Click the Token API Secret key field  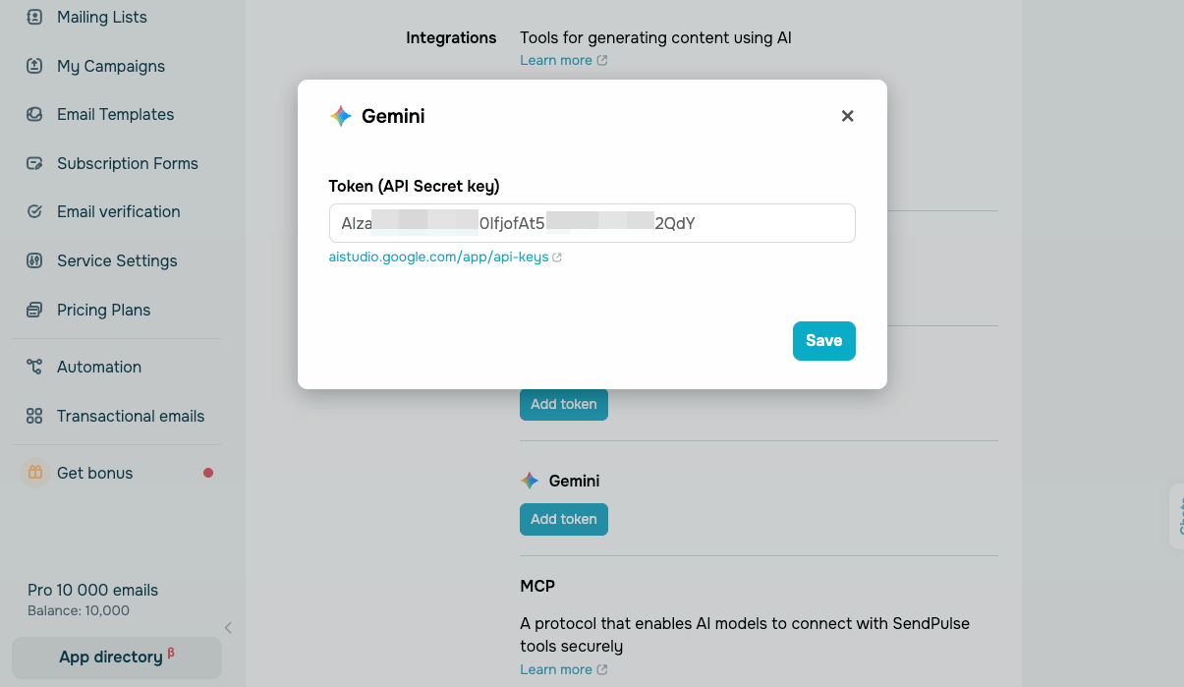(592, 223)
